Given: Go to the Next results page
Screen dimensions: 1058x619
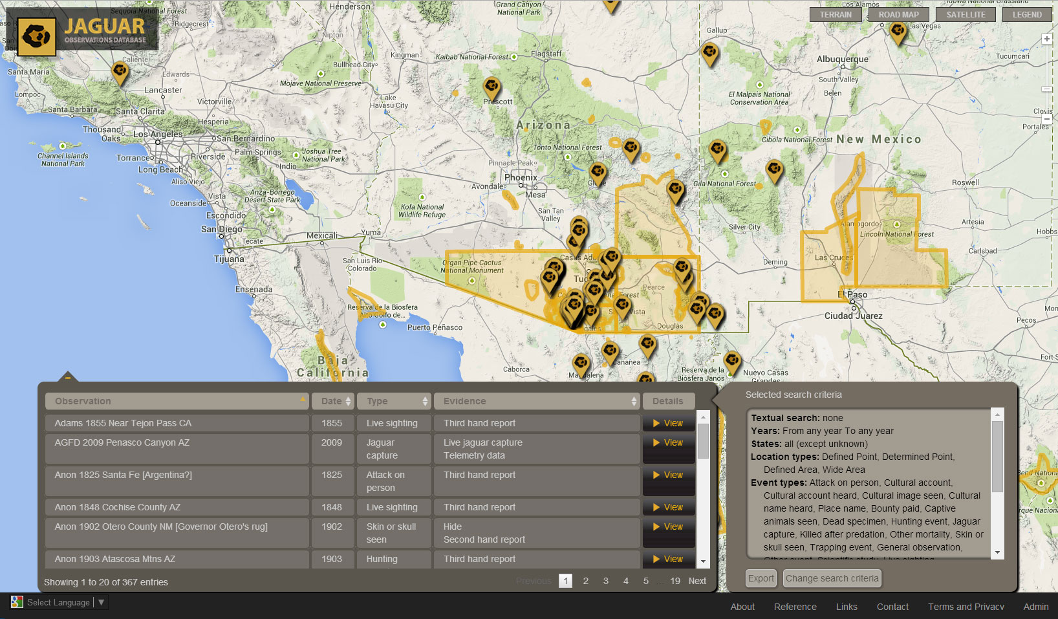Looking at the screenshot, I should coord(697,581).
